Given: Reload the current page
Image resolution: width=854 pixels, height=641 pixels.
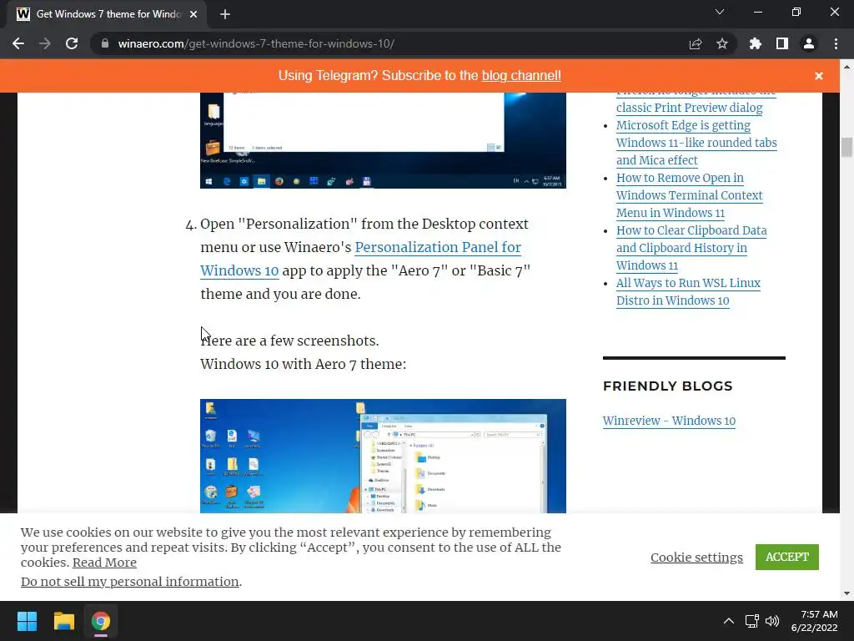Looking at the screenshot, I should click(72, 43).
